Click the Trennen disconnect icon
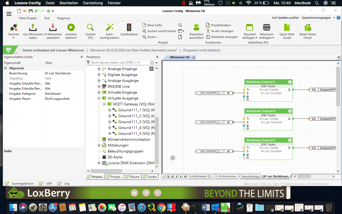 (x=14, y=28)
